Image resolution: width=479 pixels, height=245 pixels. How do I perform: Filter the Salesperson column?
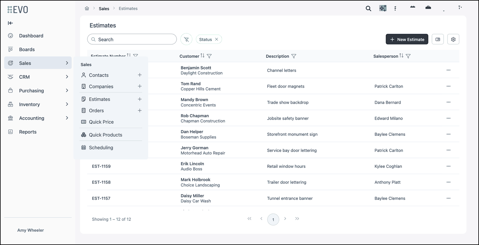pyautogui.click(x=408, y=56)
